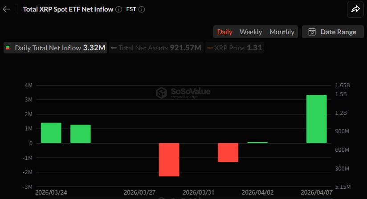Toggle the XRP Price series
367x199 pixels.
click(x=235, y=48)
